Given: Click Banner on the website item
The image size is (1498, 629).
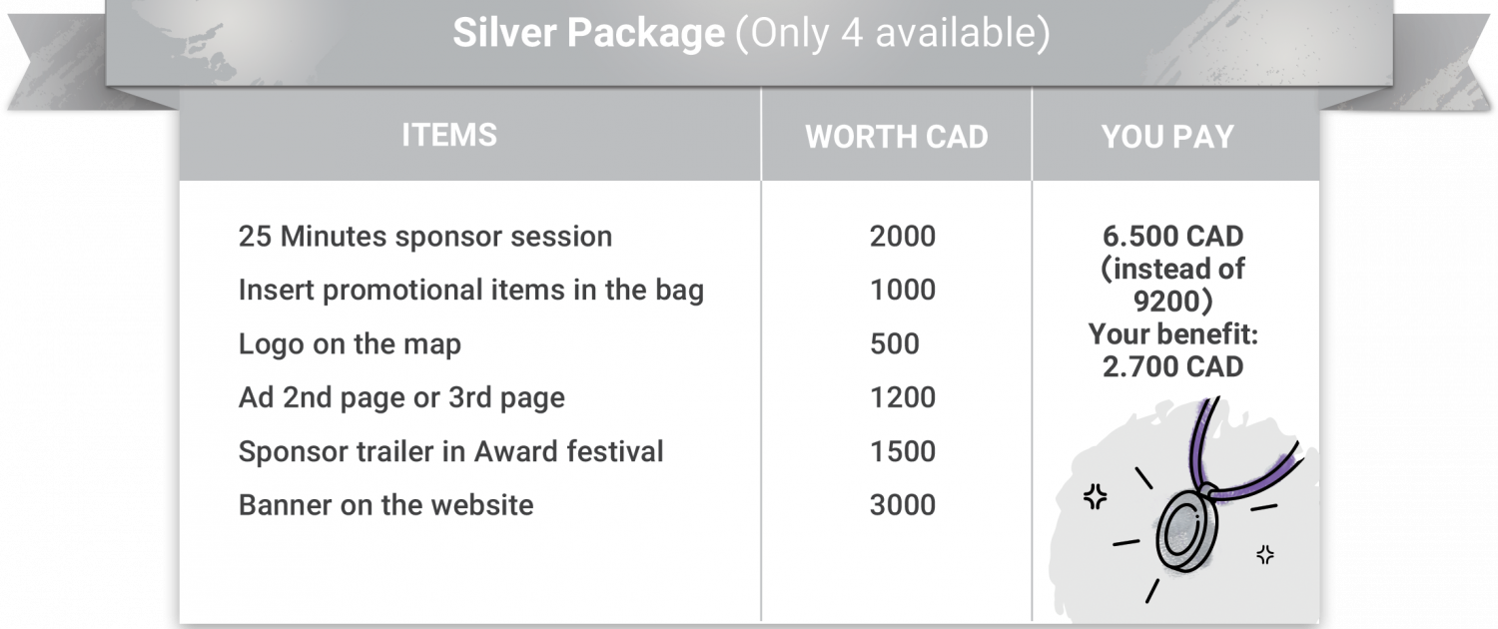Looking at the screenshot, I should coord(385,505).
